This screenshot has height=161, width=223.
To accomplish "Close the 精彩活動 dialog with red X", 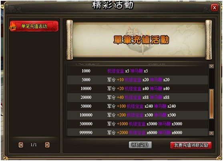I will tap(215, 8).
